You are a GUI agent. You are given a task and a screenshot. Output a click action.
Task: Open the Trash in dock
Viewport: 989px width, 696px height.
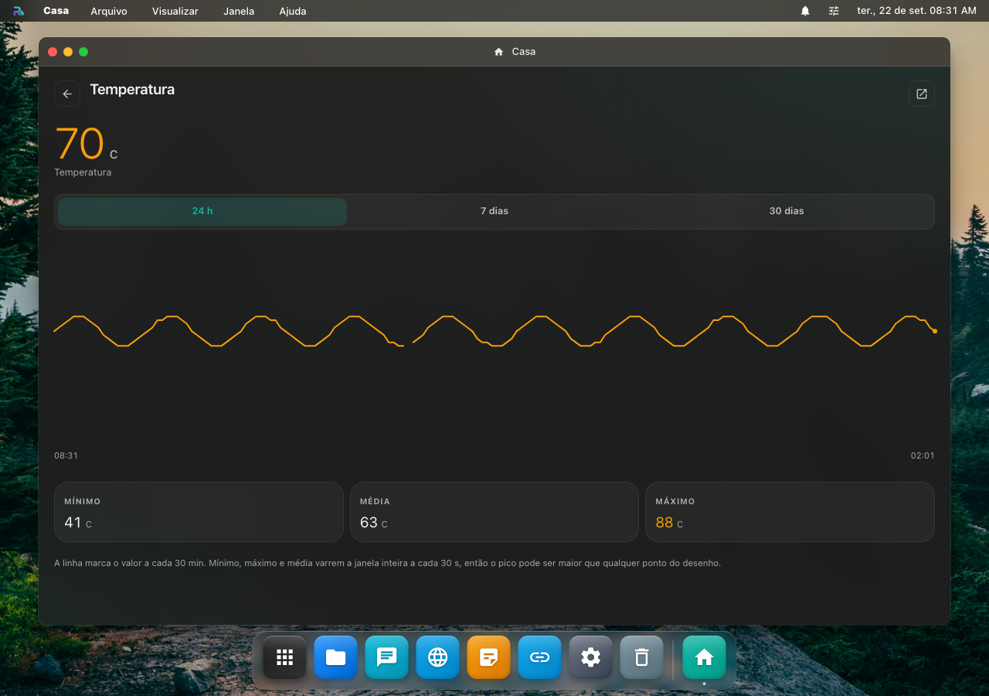(642, 657)
